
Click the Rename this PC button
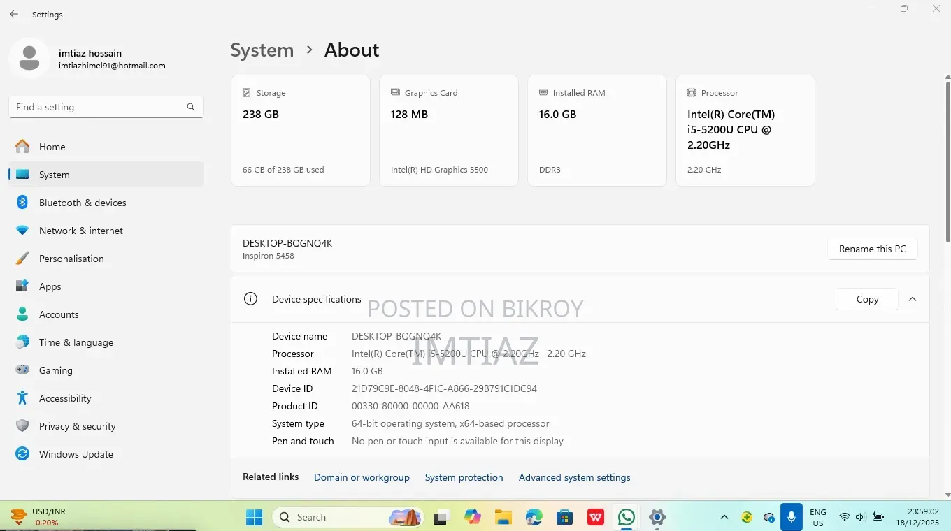873,249
